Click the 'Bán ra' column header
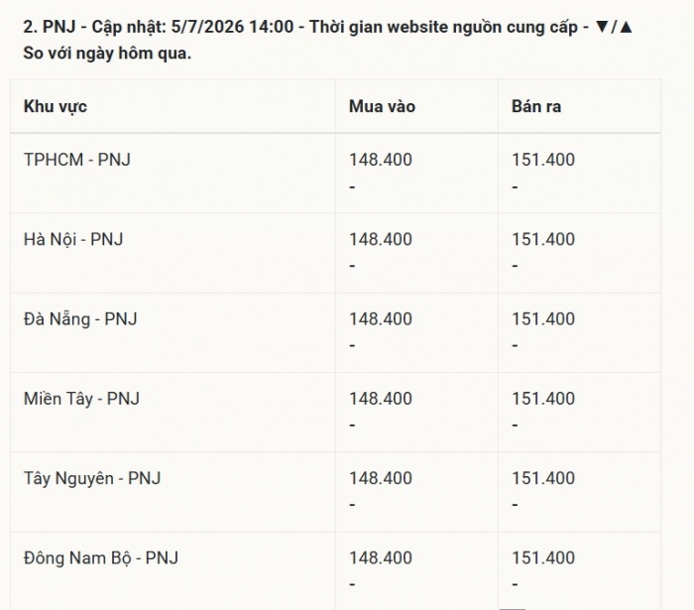 click(x=536, y=107)
